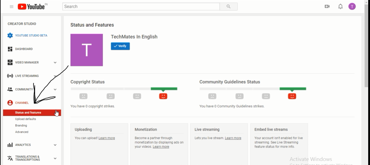The height and width of the screenshot is (165, 370).
Task: Open the Analytics menu item
Action: tap(23, 145)
